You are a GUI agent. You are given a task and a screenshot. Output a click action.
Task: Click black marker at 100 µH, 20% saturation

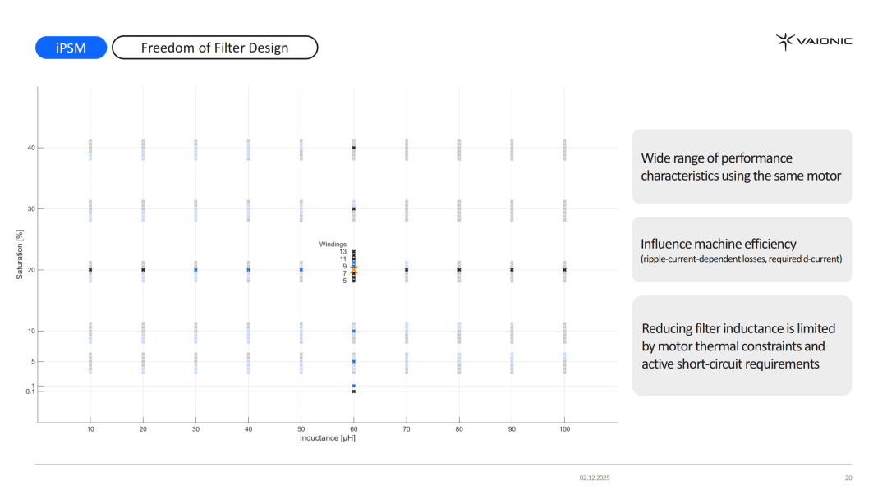(x=564, y=270)
